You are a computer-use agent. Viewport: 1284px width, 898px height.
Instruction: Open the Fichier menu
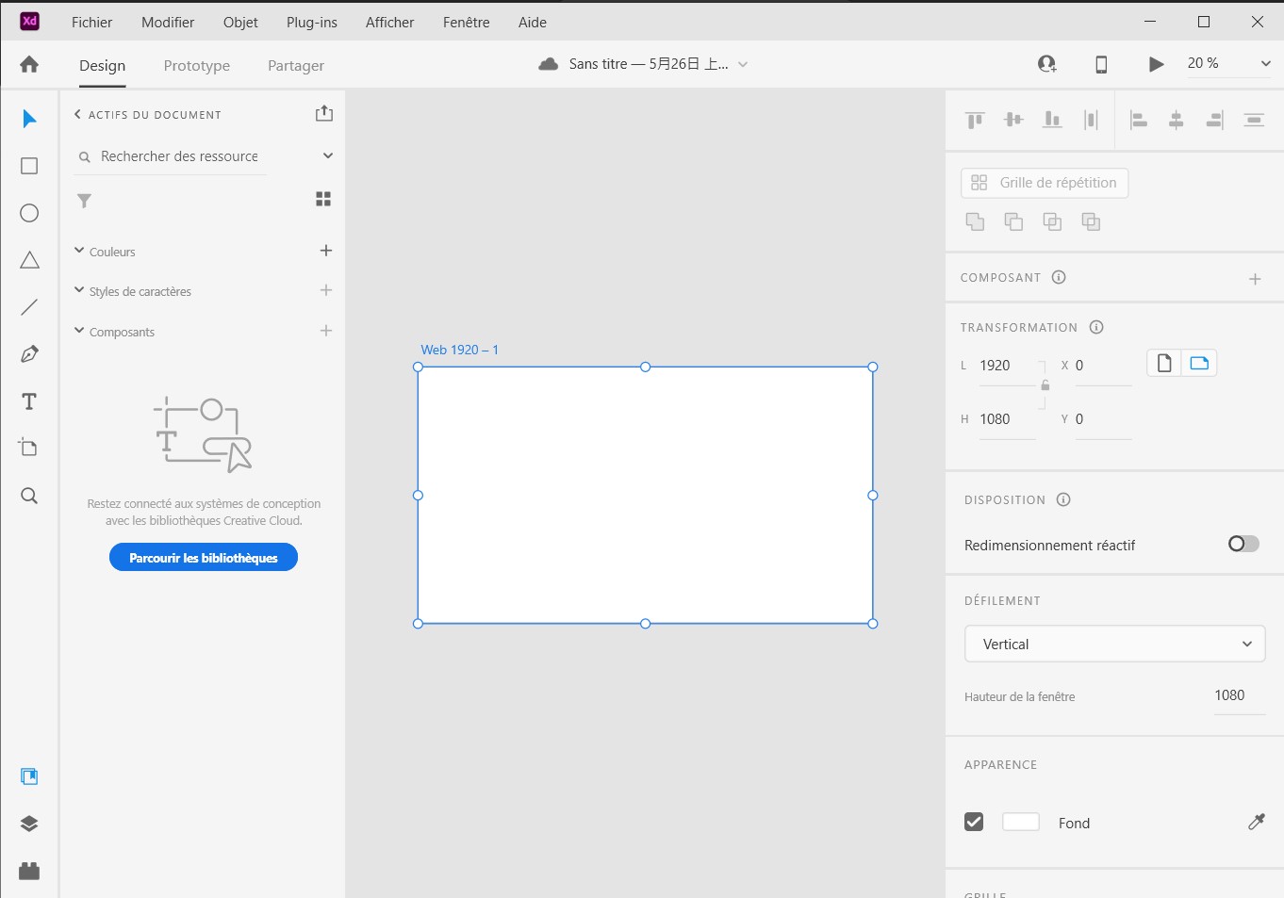click(91, 22)
